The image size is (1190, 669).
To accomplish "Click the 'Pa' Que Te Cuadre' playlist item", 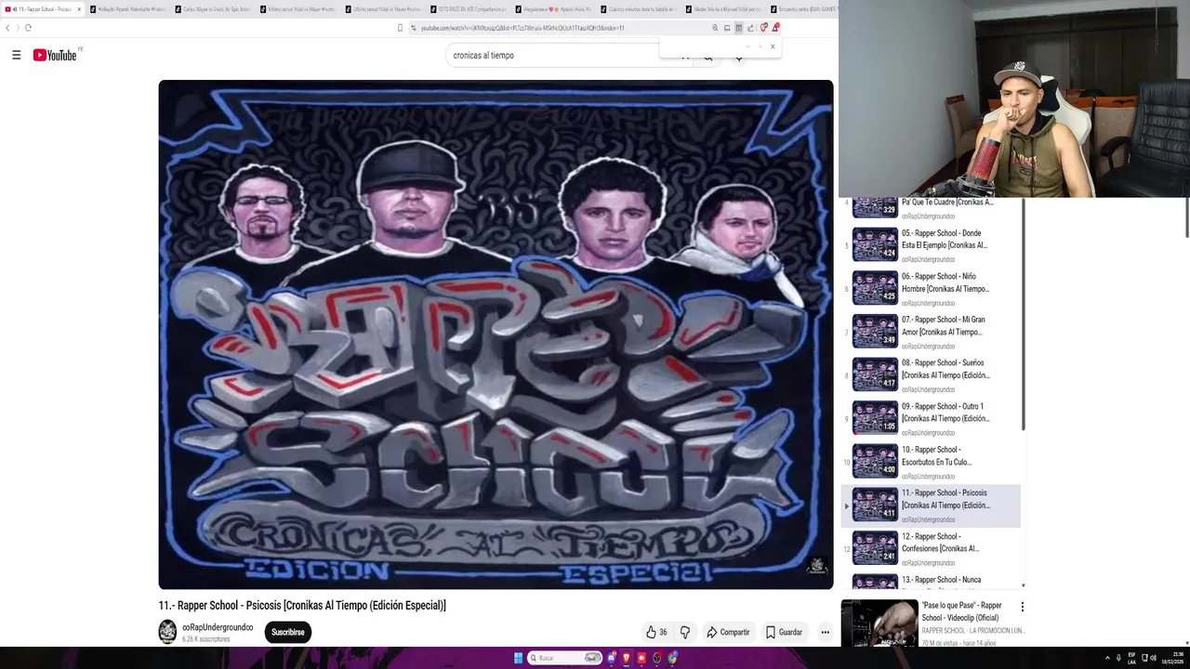I will click(931, 209).
